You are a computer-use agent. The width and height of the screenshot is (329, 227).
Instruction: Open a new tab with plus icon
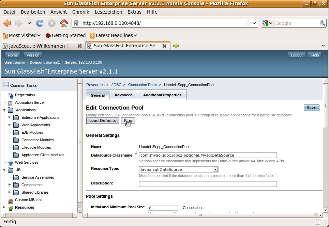(176, 46)
